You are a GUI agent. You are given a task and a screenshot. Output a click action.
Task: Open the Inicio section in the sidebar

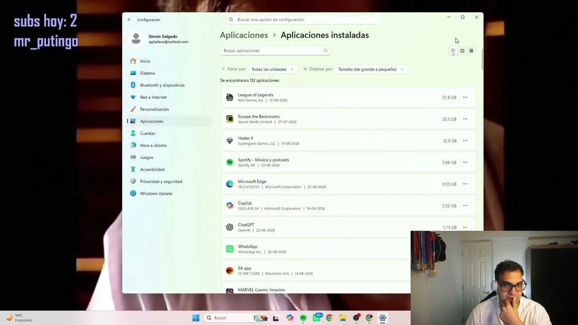tap(169, 61)
